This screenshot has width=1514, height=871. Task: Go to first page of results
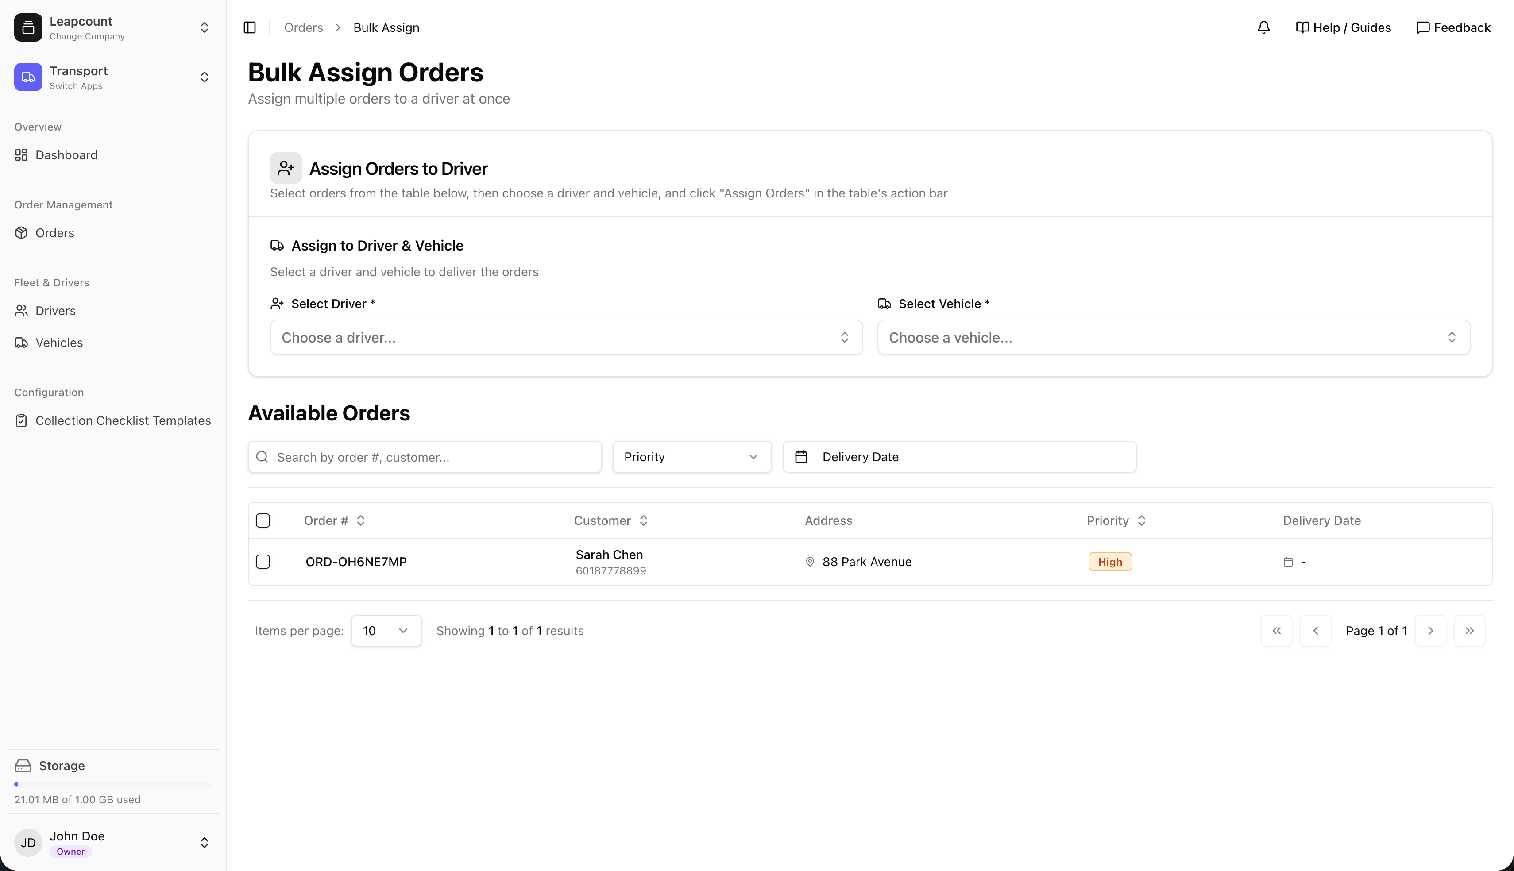[1277, 631]
